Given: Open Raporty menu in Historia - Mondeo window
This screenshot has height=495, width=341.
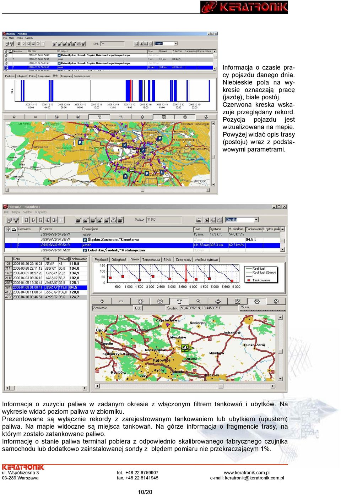Looking at the screenshot, I should [x=29, y=38].
